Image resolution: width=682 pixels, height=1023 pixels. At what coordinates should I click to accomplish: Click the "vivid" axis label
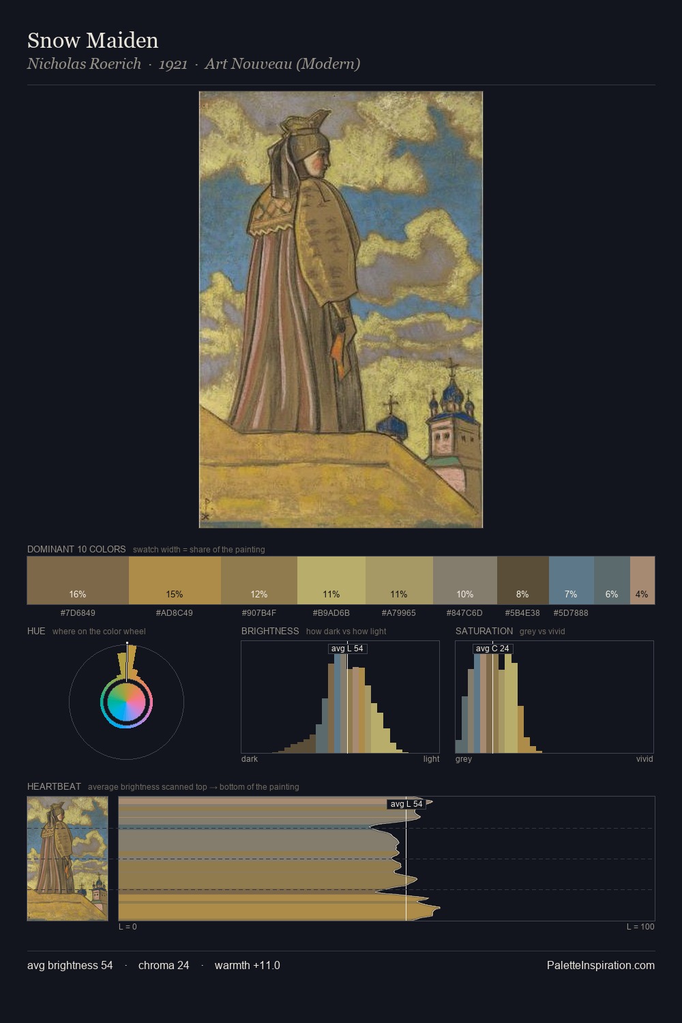(x=644, y=758)
